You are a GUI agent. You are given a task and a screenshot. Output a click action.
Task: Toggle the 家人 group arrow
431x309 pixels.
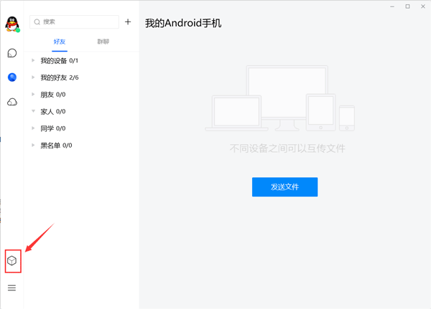33,111
